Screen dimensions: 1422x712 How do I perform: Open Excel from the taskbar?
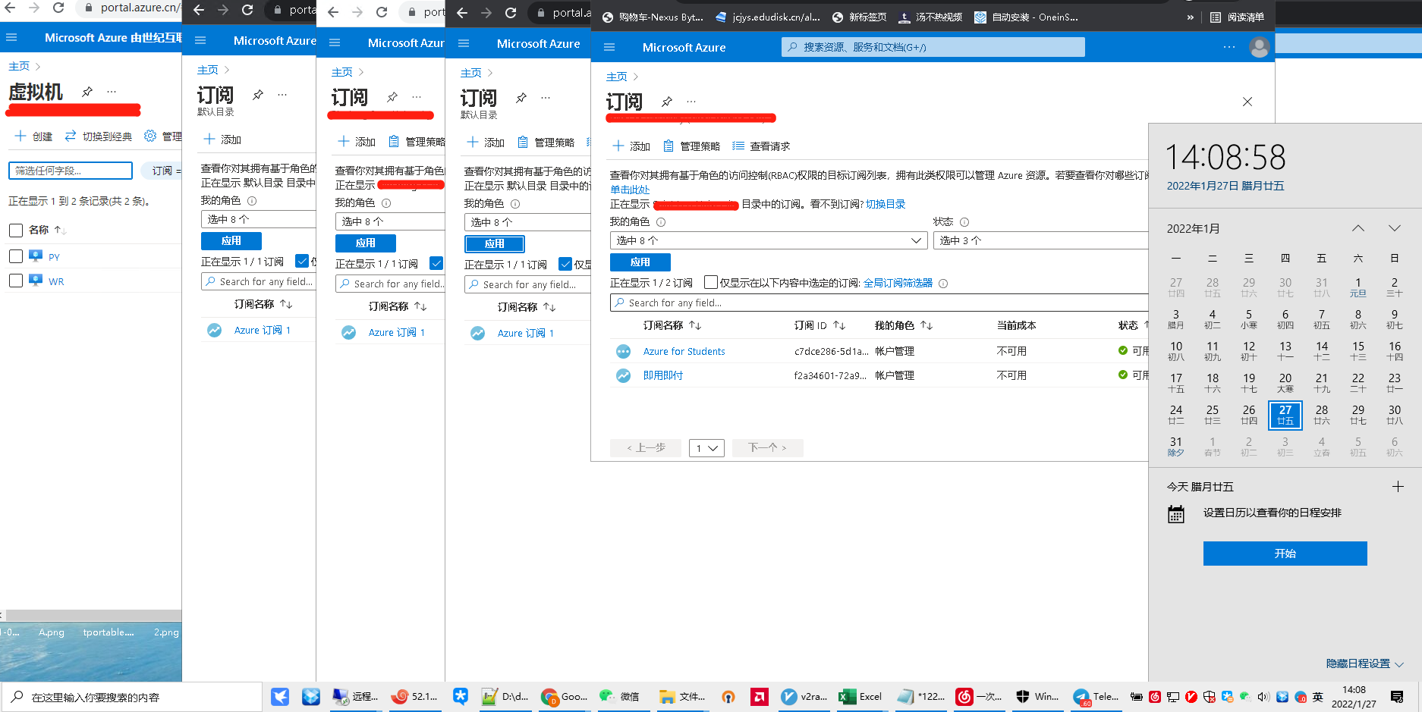(860, 696)
